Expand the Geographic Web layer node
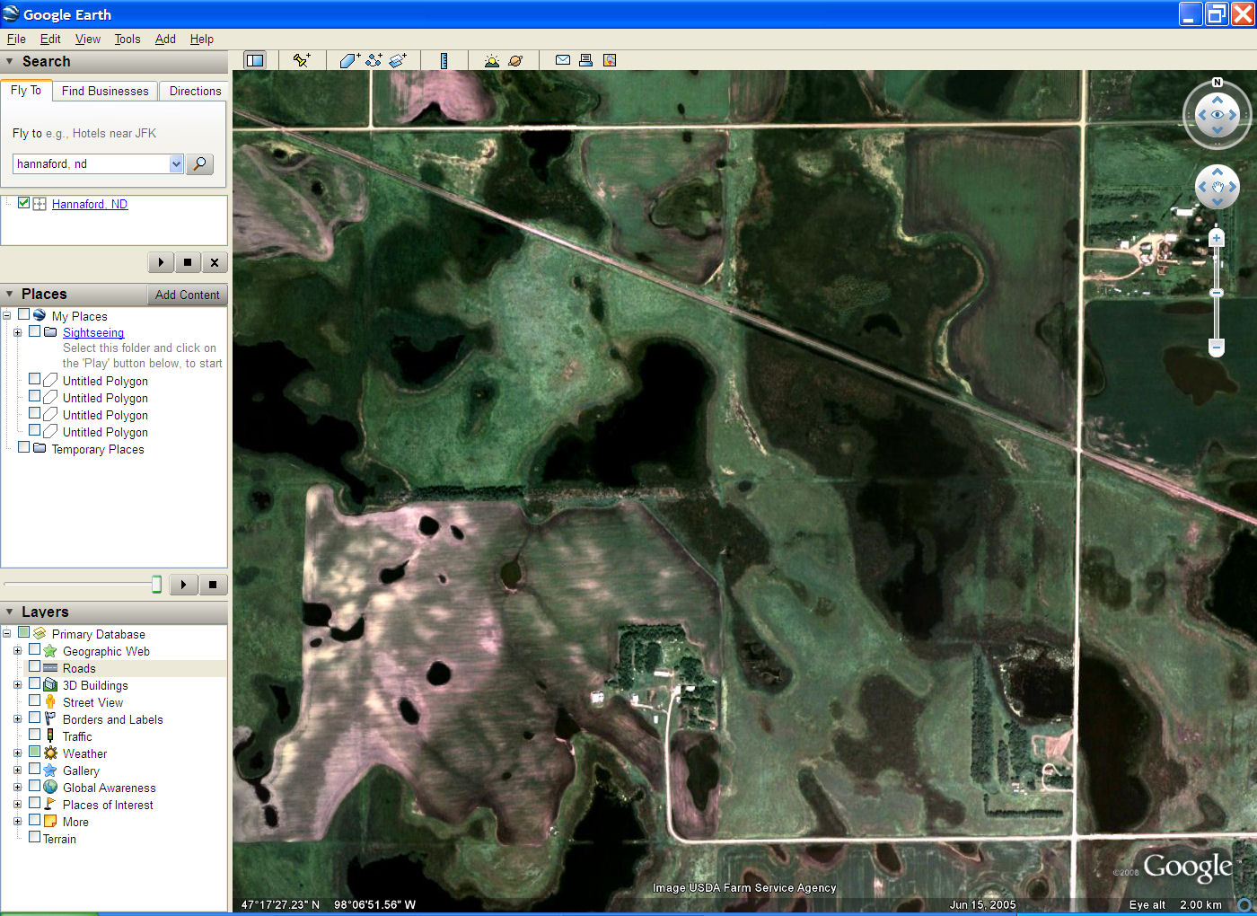Viewport: 1257px width, 916px height. coord(17,651)
